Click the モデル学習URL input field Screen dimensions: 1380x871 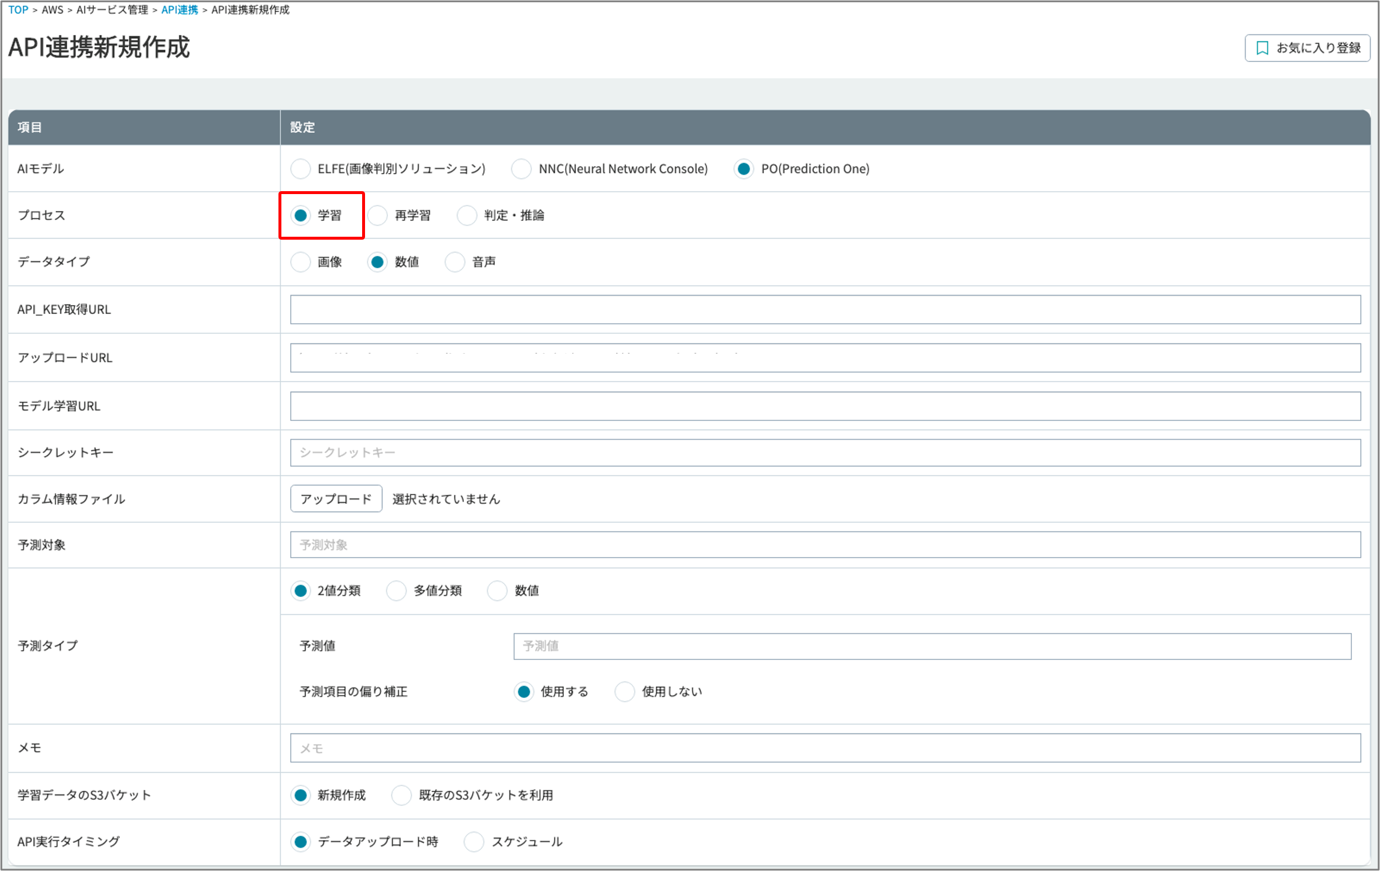coord(825,406)
